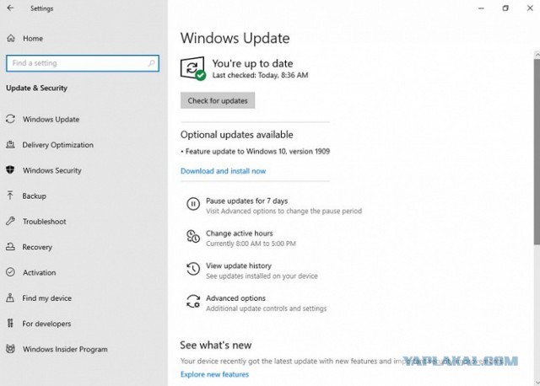Screen dimensions: 540x386
Task: Click the Troubleshoot wrench icon
Action: 10,221
